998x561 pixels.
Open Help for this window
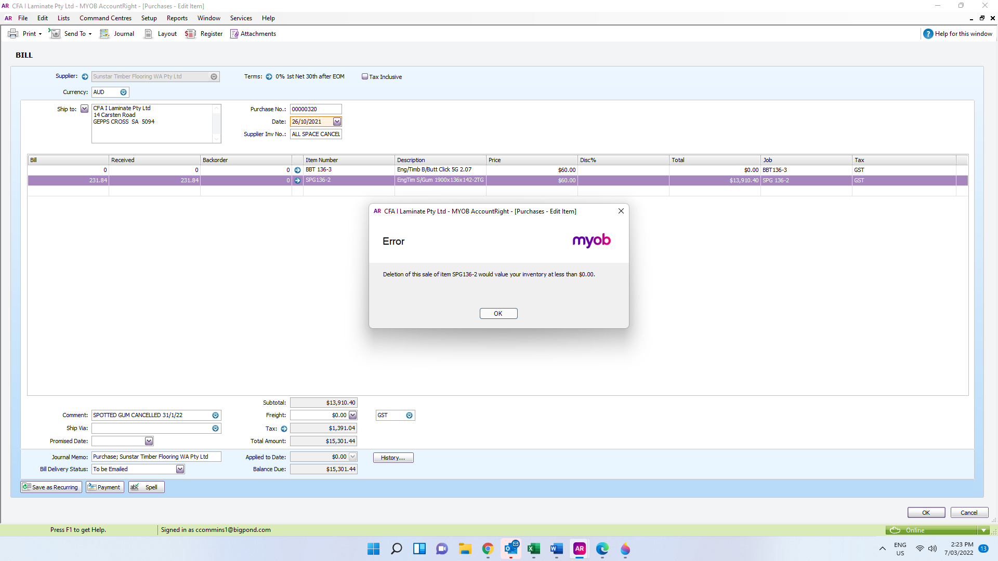point(957,34)
